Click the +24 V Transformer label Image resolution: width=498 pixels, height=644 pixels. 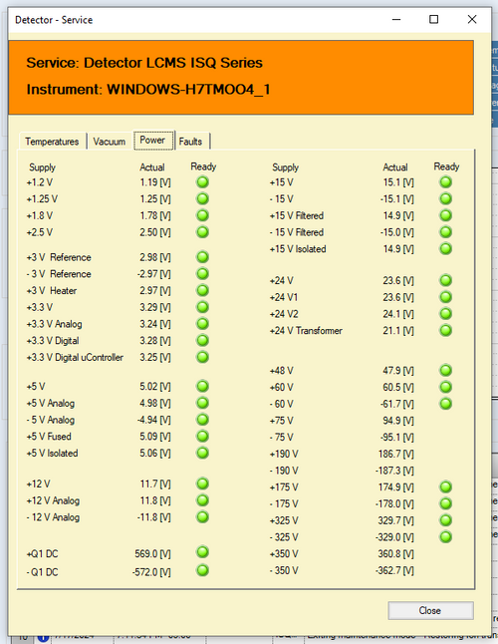pyautogui.click(x=306, y=331)
